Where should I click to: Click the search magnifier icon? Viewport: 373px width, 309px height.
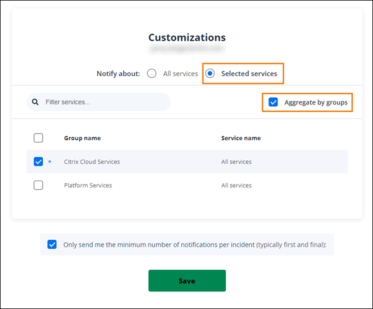pos(35,102)
